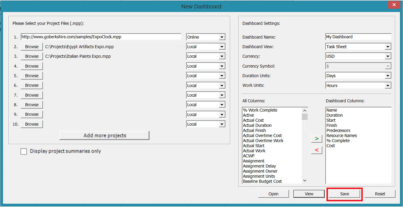The width and height of the screenshot is (403, 207).
Task: Click the green right arrow to add column
Action: [x=317, y=138]
